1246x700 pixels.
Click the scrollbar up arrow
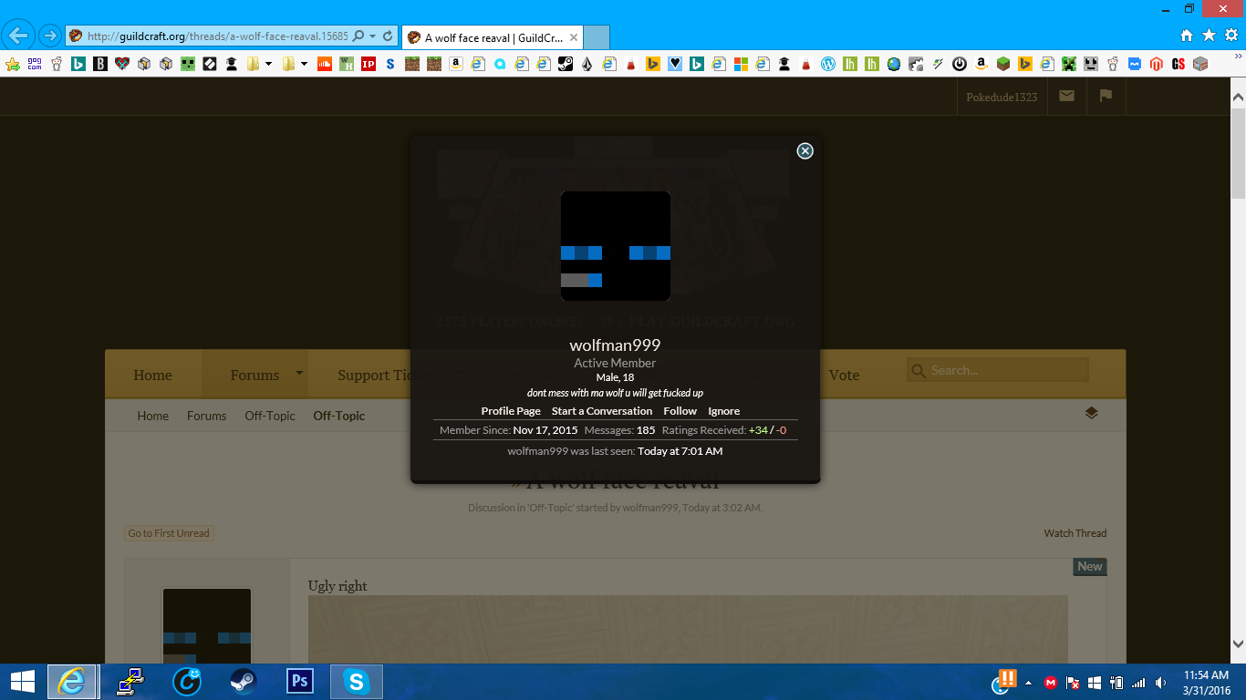pyautogui.click(x=1238, y=97)
